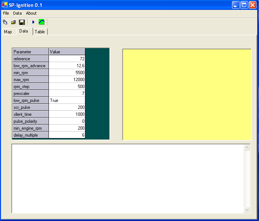Click the rpm_step value 500

point(67,87)
